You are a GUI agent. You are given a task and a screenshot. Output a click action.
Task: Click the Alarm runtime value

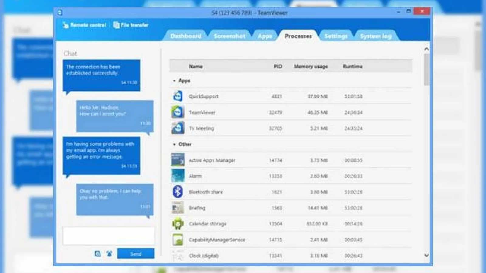[x=353, y=176]
